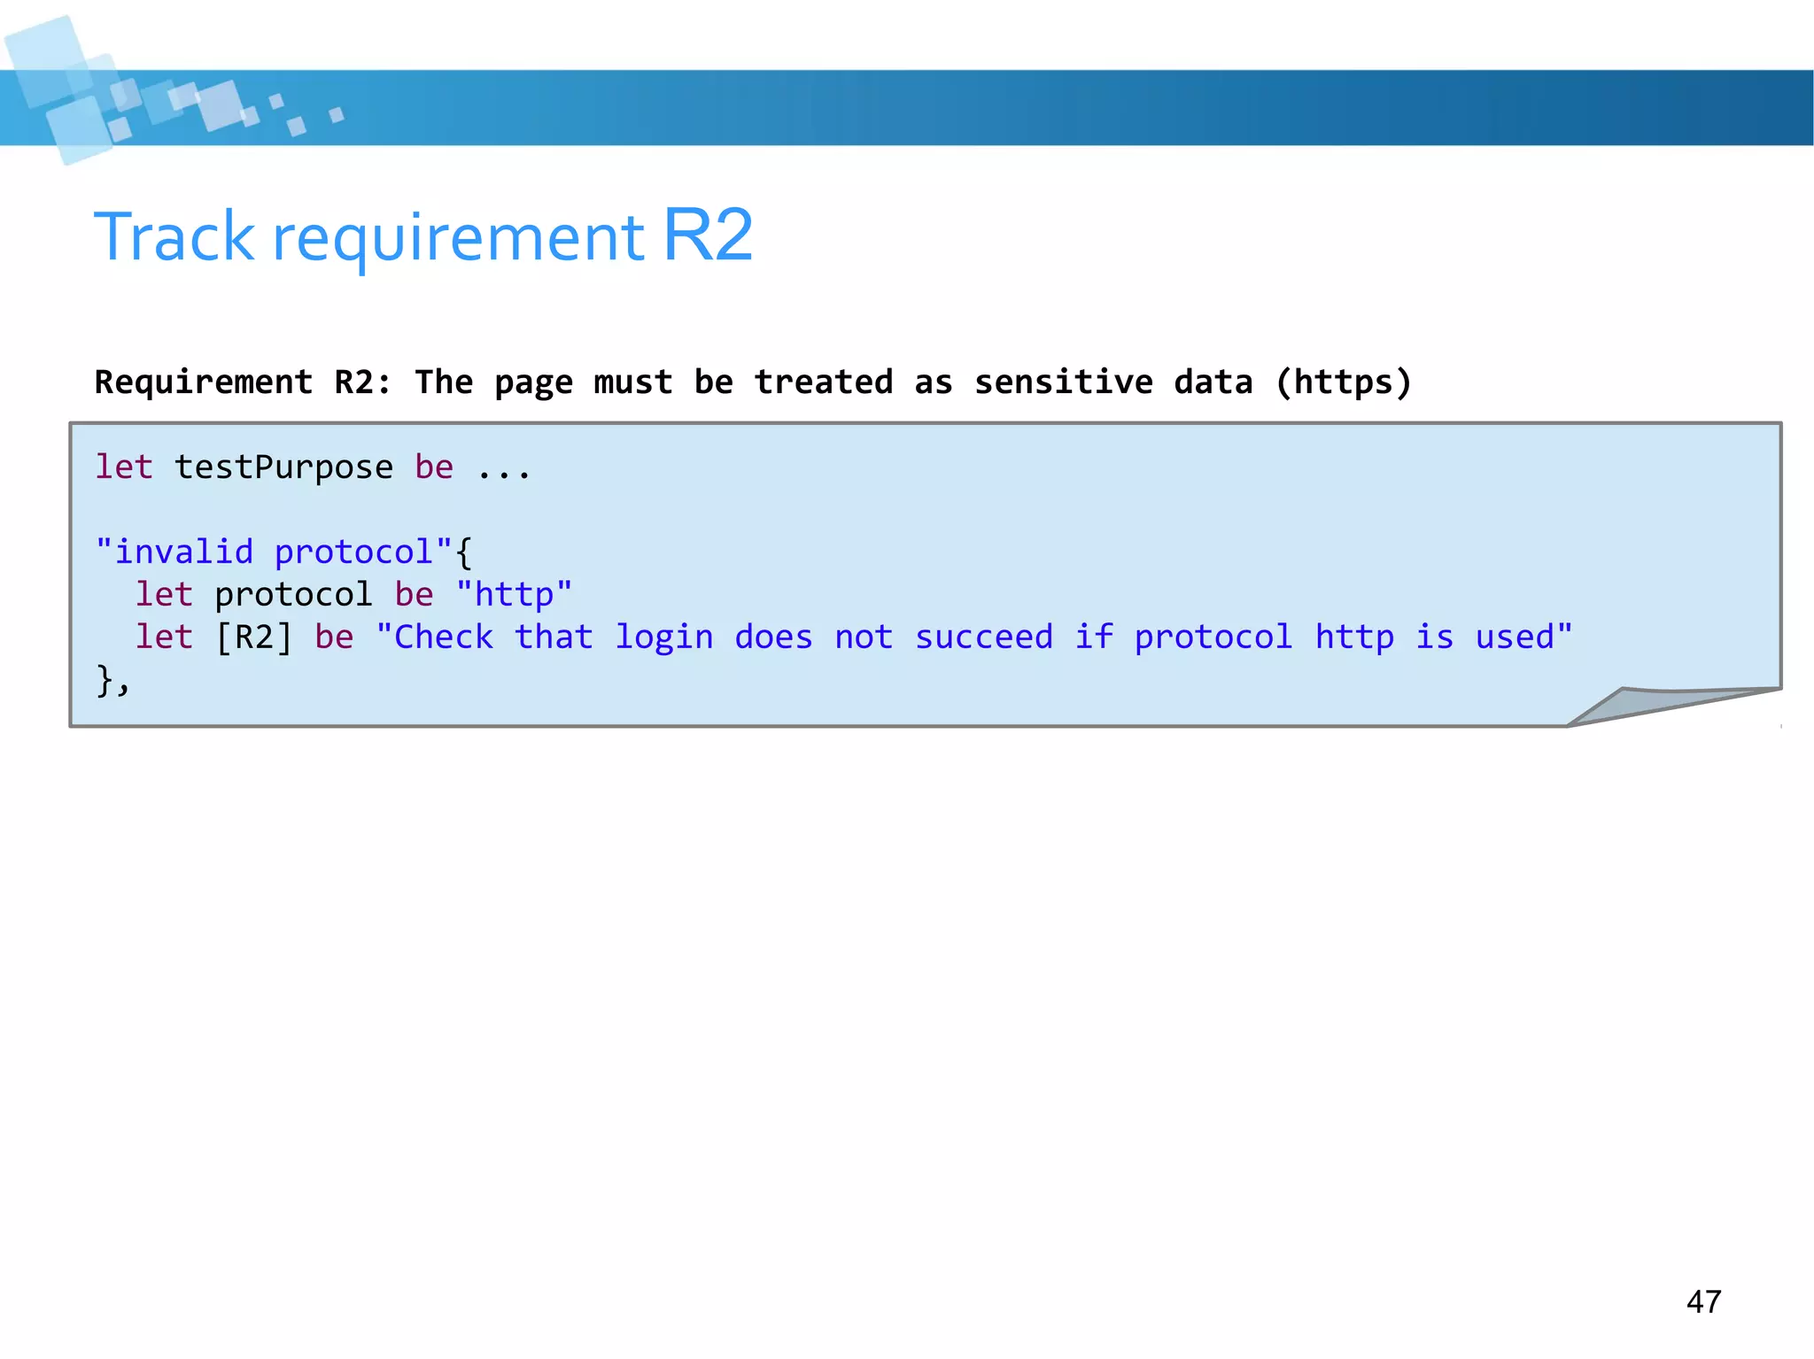Click the line 'let protocol be "http"'
This screenshot has height=1359, width=1814.
pyautogui.click(x=353, y=595)
